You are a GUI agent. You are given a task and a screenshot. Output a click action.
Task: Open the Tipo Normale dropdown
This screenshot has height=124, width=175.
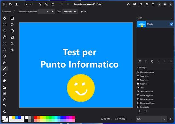[70, 11]
